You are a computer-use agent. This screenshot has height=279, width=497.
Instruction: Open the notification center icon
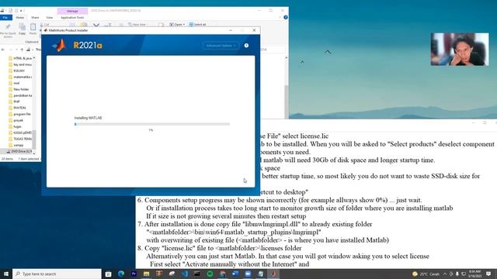pyautogui.click(x=488, y=274)
